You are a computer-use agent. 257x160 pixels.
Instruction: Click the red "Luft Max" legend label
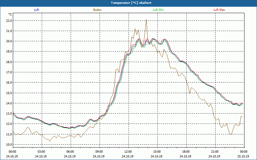coord(219,10)
